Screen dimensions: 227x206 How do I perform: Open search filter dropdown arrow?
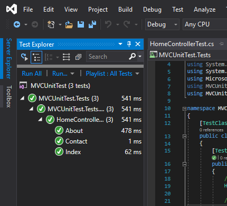tap(140, 57)
